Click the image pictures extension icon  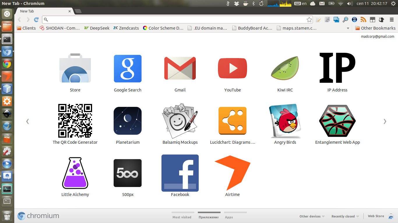tap(337, 20)
